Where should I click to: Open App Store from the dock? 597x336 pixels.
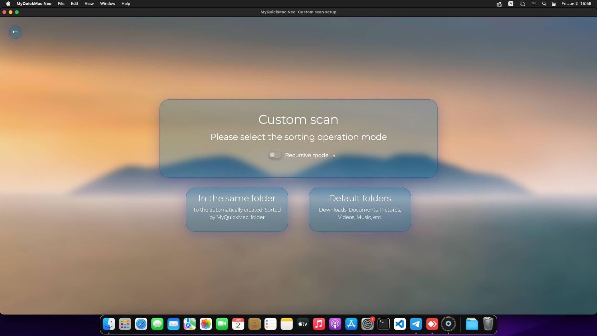(x=351, y=324)
